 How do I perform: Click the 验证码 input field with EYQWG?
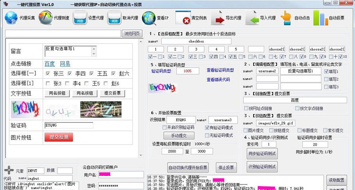pos(69,125)
